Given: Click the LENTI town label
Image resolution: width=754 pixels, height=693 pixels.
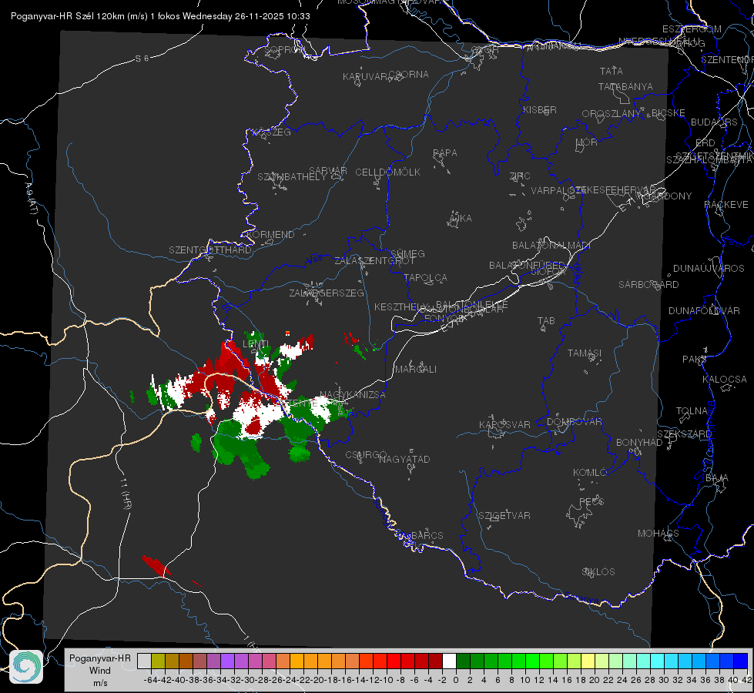Looking at the screenshot, I should pos(256,344).
